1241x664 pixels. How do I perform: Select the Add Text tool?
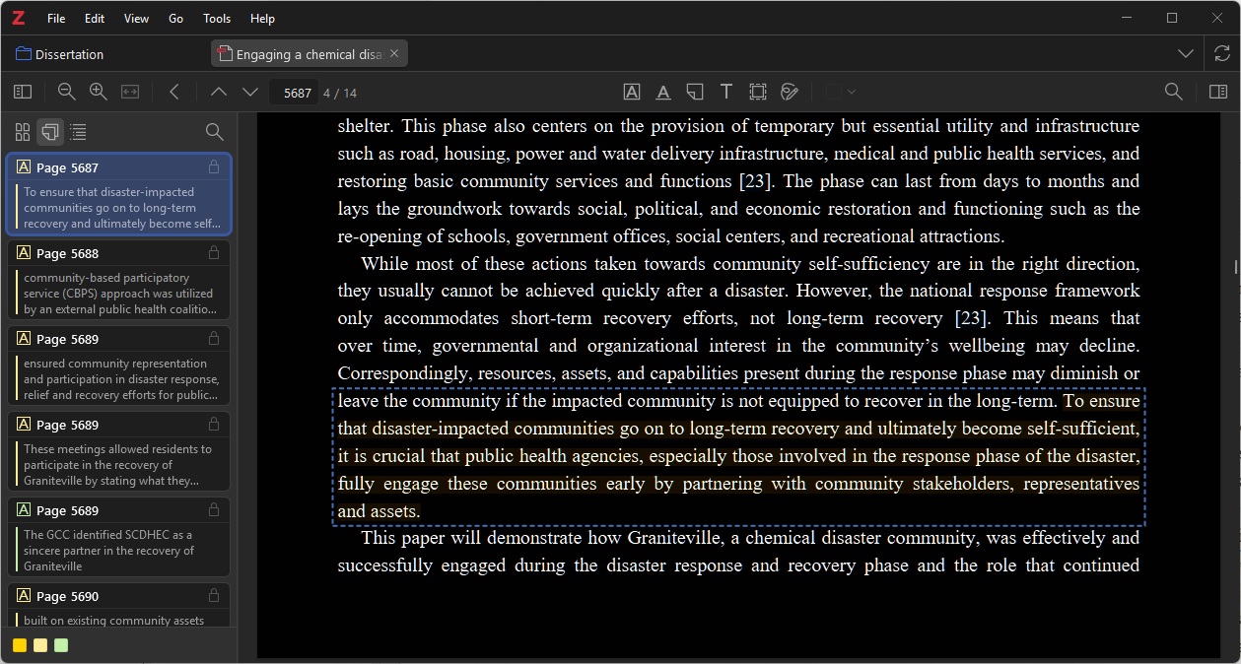click(x=726, y=92)
